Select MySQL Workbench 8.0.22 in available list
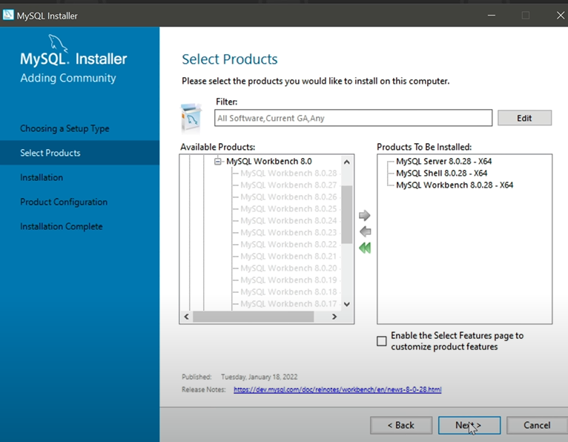This screenshot has height=442, width=568. coord(288,245)
